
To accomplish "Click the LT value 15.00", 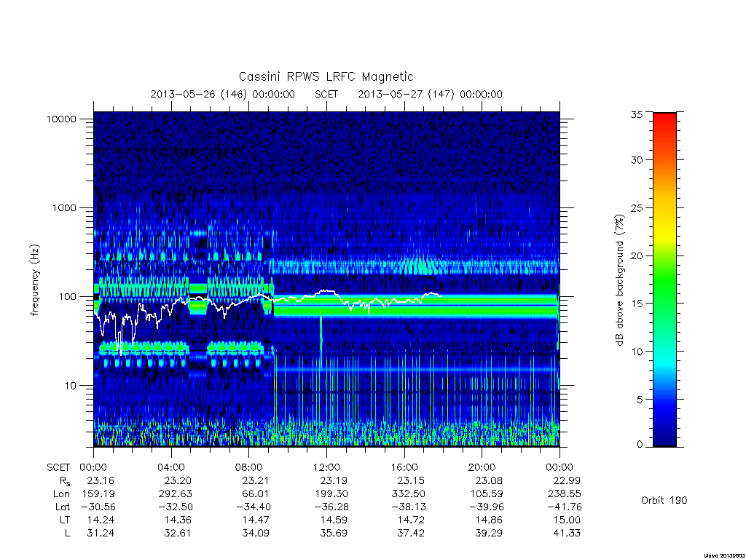I will pyautogui.click(x=567, y=520).
